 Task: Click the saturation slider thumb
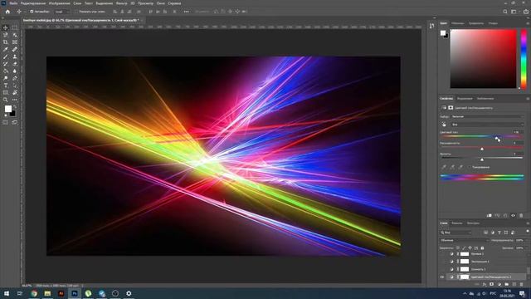tap(482, 149)
